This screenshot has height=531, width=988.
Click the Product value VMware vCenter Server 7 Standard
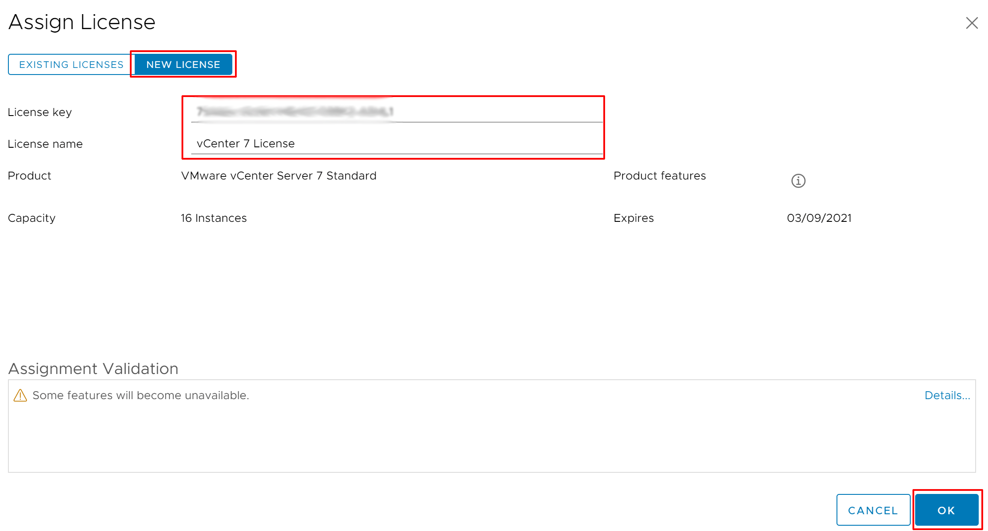[279, 176]
